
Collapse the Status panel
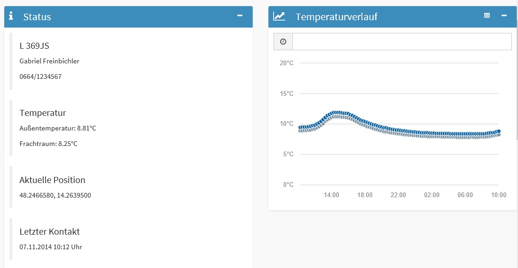point(240,15)
